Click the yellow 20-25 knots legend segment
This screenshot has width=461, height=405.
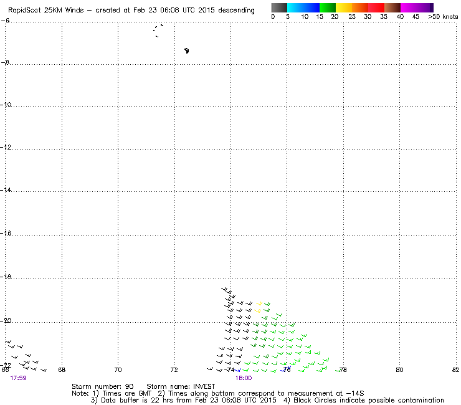click(x=344, y=7)
